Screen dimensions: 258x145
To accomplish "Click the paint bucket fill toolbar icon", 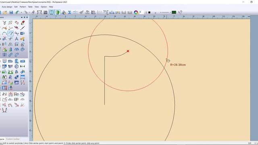I will coord(64,12).
